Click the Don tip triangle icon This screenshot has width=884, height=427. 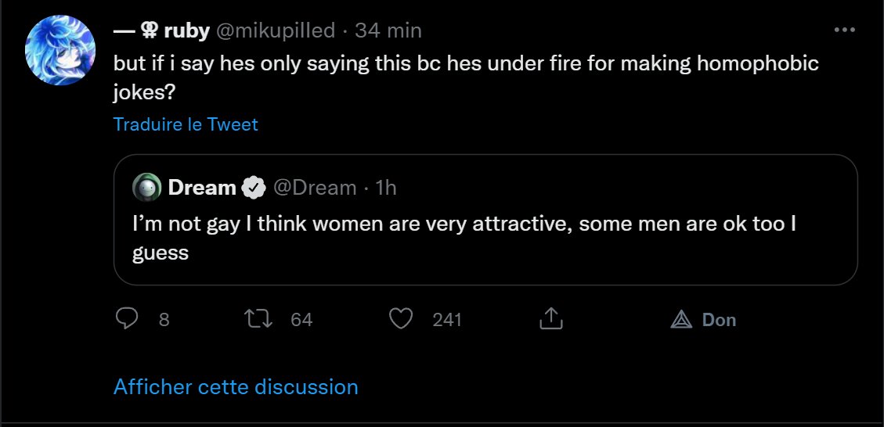point(681,319)
